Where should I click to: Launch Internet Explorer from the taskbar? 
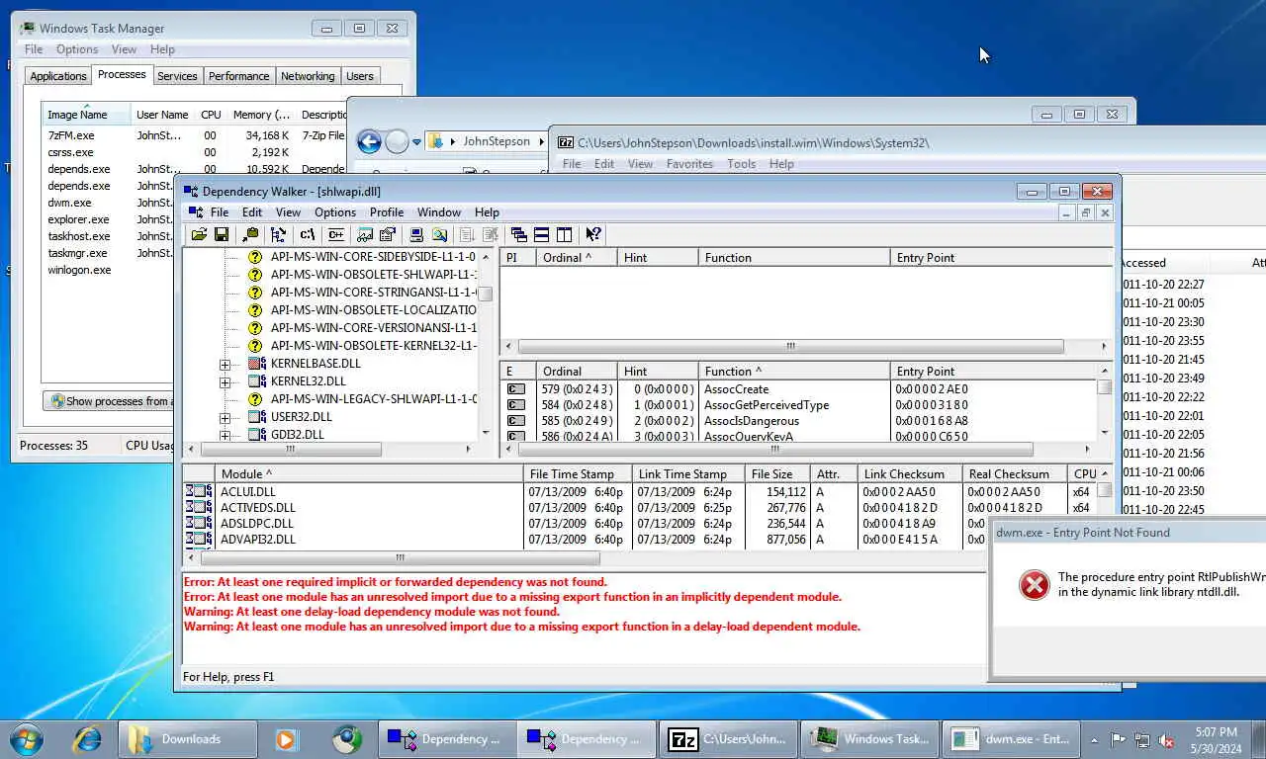(x=88, y=738)
